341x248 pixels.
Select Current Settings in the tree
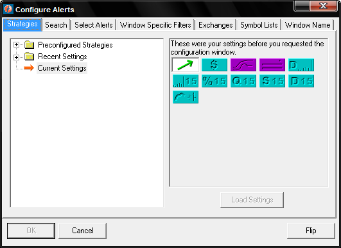62,68
